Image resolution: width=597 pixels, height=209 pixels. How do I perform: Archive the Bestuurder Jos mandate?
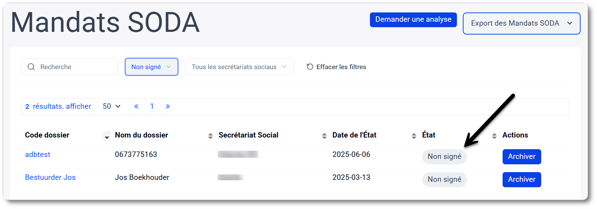point(522,179)
